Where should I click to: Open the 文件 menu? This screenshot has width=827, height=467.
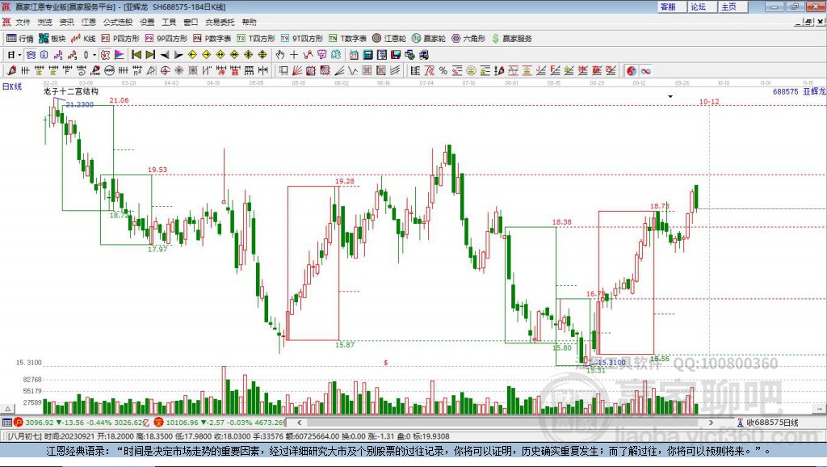pos(23,22)
